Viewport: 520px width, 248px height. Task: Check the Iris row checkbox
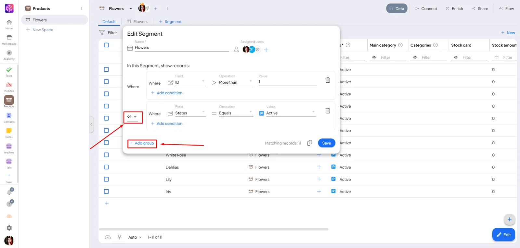coord(106,191)
